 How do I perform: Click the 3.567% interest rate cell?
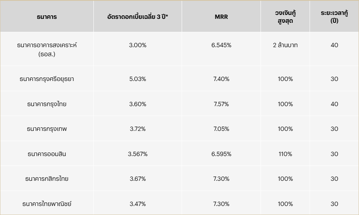coord(137,154)
